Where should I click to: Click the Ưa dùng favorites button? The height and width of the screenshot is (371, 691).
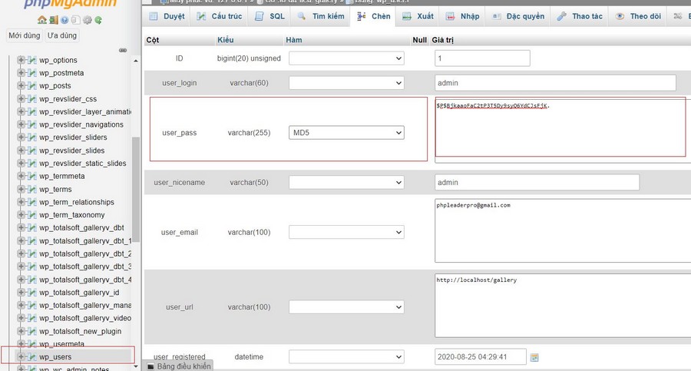61,35
